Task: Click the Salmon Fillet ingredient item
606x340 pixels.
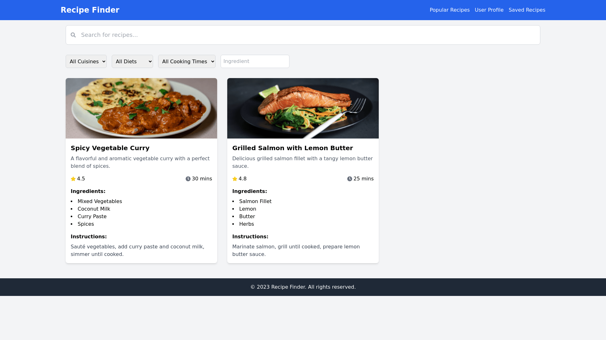Action: [x=255, y=201]
